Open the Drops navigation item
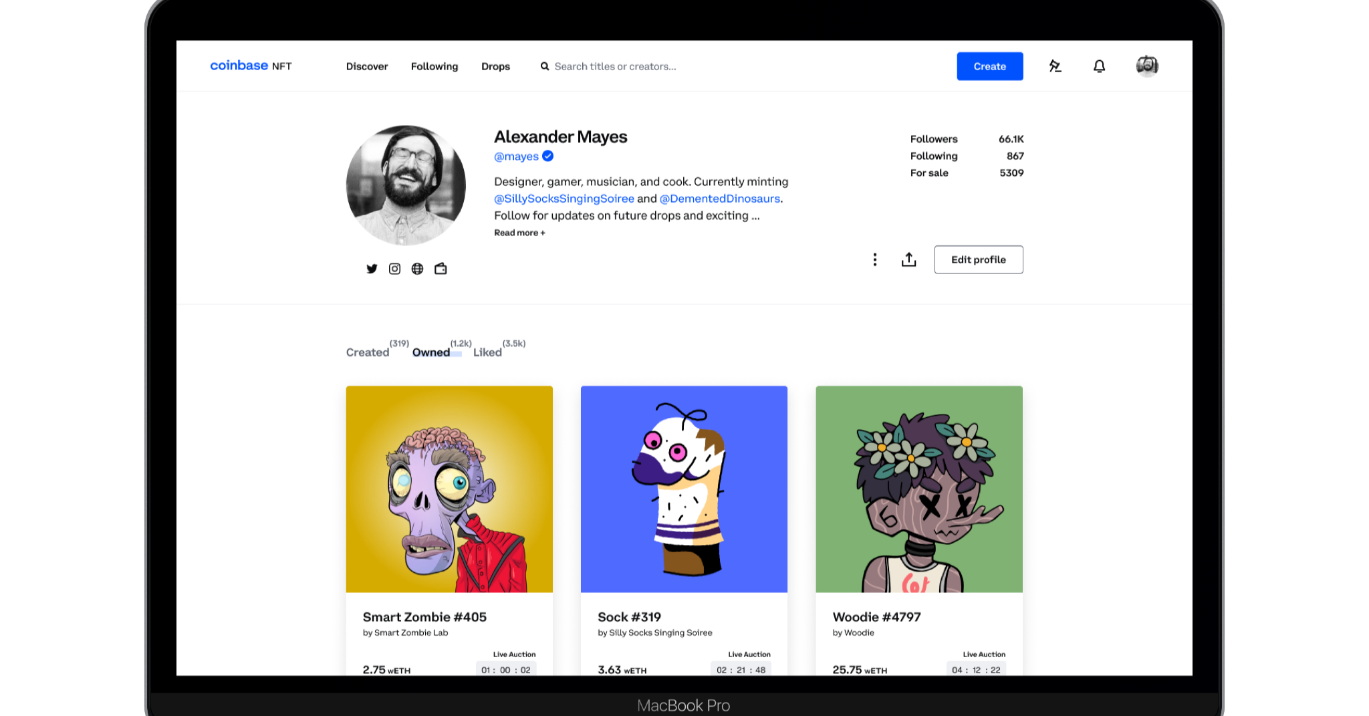The width and height of the screenshot is (1369, 716). click(x=495, y=66)
